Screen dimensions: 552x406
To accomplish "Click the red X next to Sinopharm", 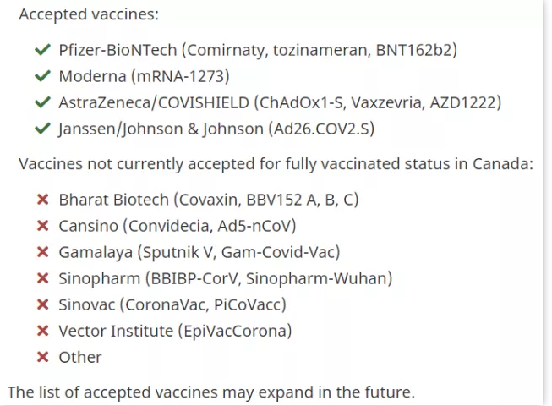I will 42,278.
